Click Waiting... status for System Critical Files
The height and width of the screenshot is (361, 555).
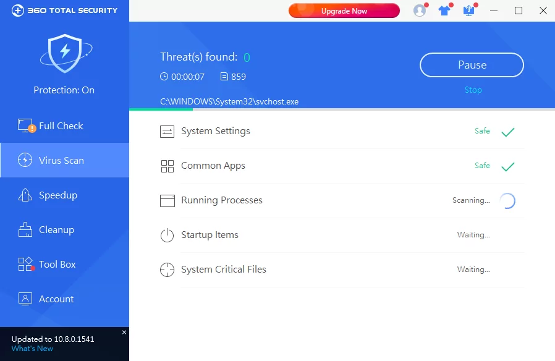(473, 270)
